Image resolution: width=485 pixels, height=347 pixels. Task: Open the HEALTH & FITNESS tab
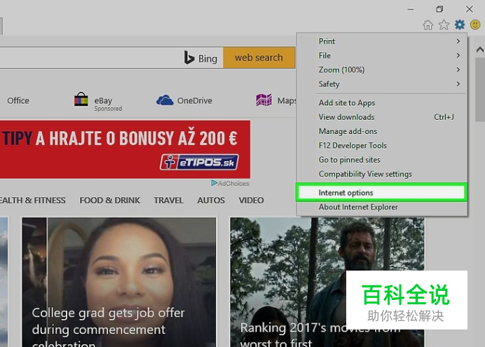[32, 200]
